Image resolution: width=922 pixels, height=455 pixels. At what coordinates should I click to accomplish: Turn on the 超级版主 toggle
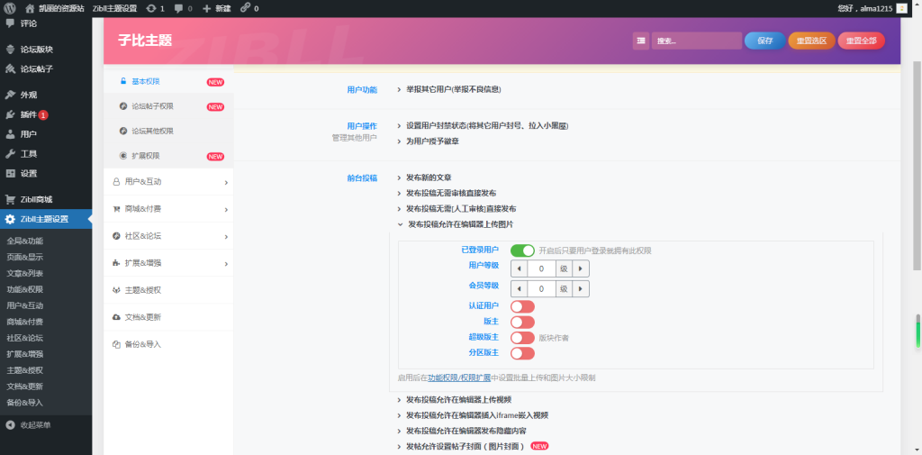(x=522, y=338)
